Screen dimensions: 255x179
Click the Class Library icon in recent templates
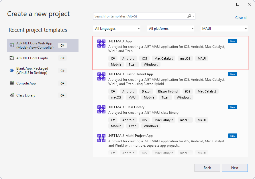(11, 95)
